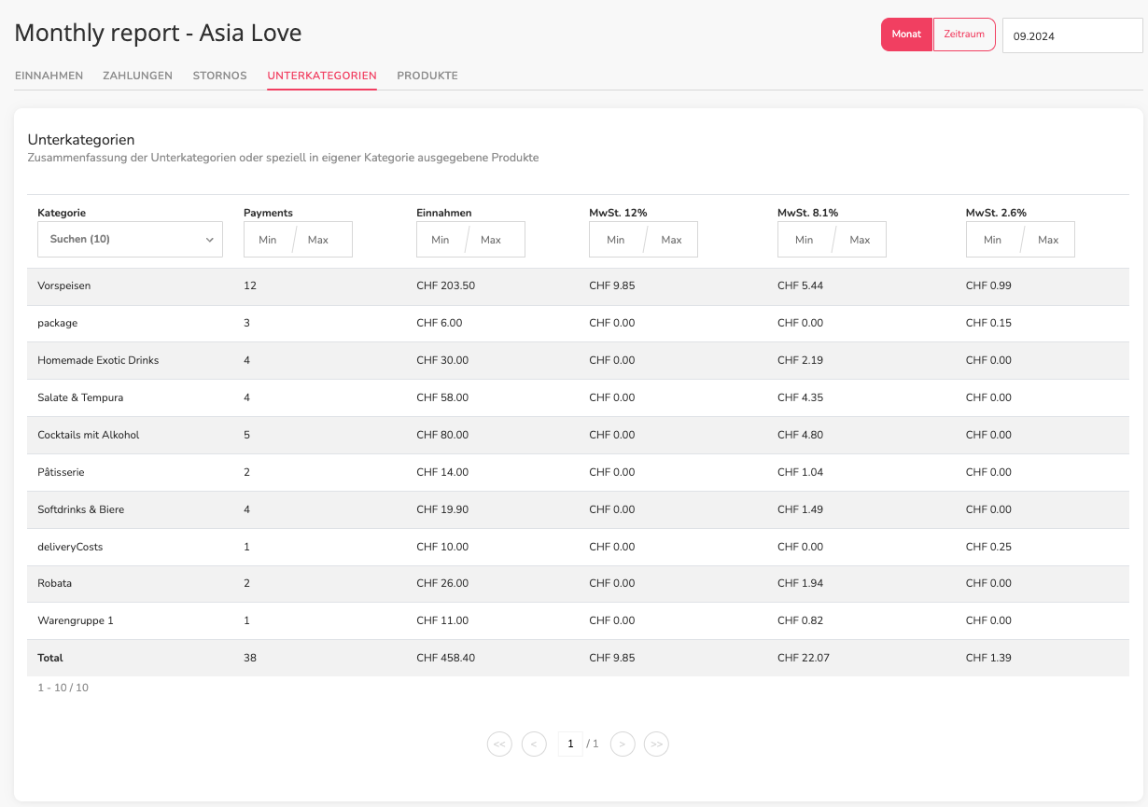Switch to the Produkte tab
Viewport: 1148px width, 807px height.
tap(427, 76)
